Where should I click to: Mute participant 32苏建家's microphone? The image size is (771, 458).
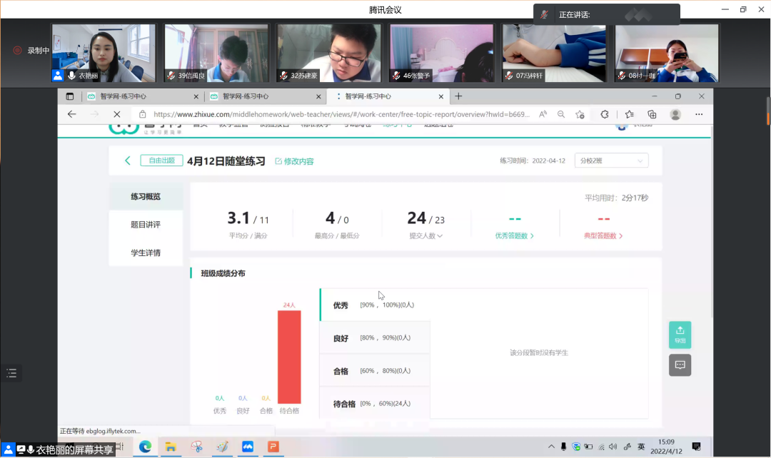pos(283,73)
